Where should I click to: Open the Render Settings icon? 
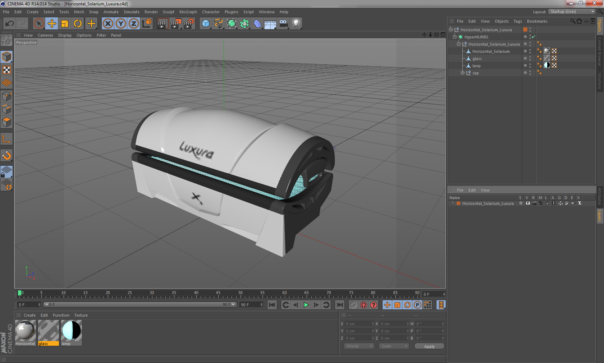(189, 24)
